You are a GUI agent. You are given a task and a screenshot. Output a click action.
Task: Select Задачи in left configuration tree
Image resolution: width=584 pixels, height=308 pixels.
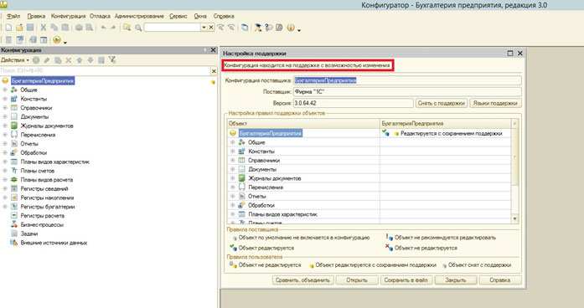point(29,234)
